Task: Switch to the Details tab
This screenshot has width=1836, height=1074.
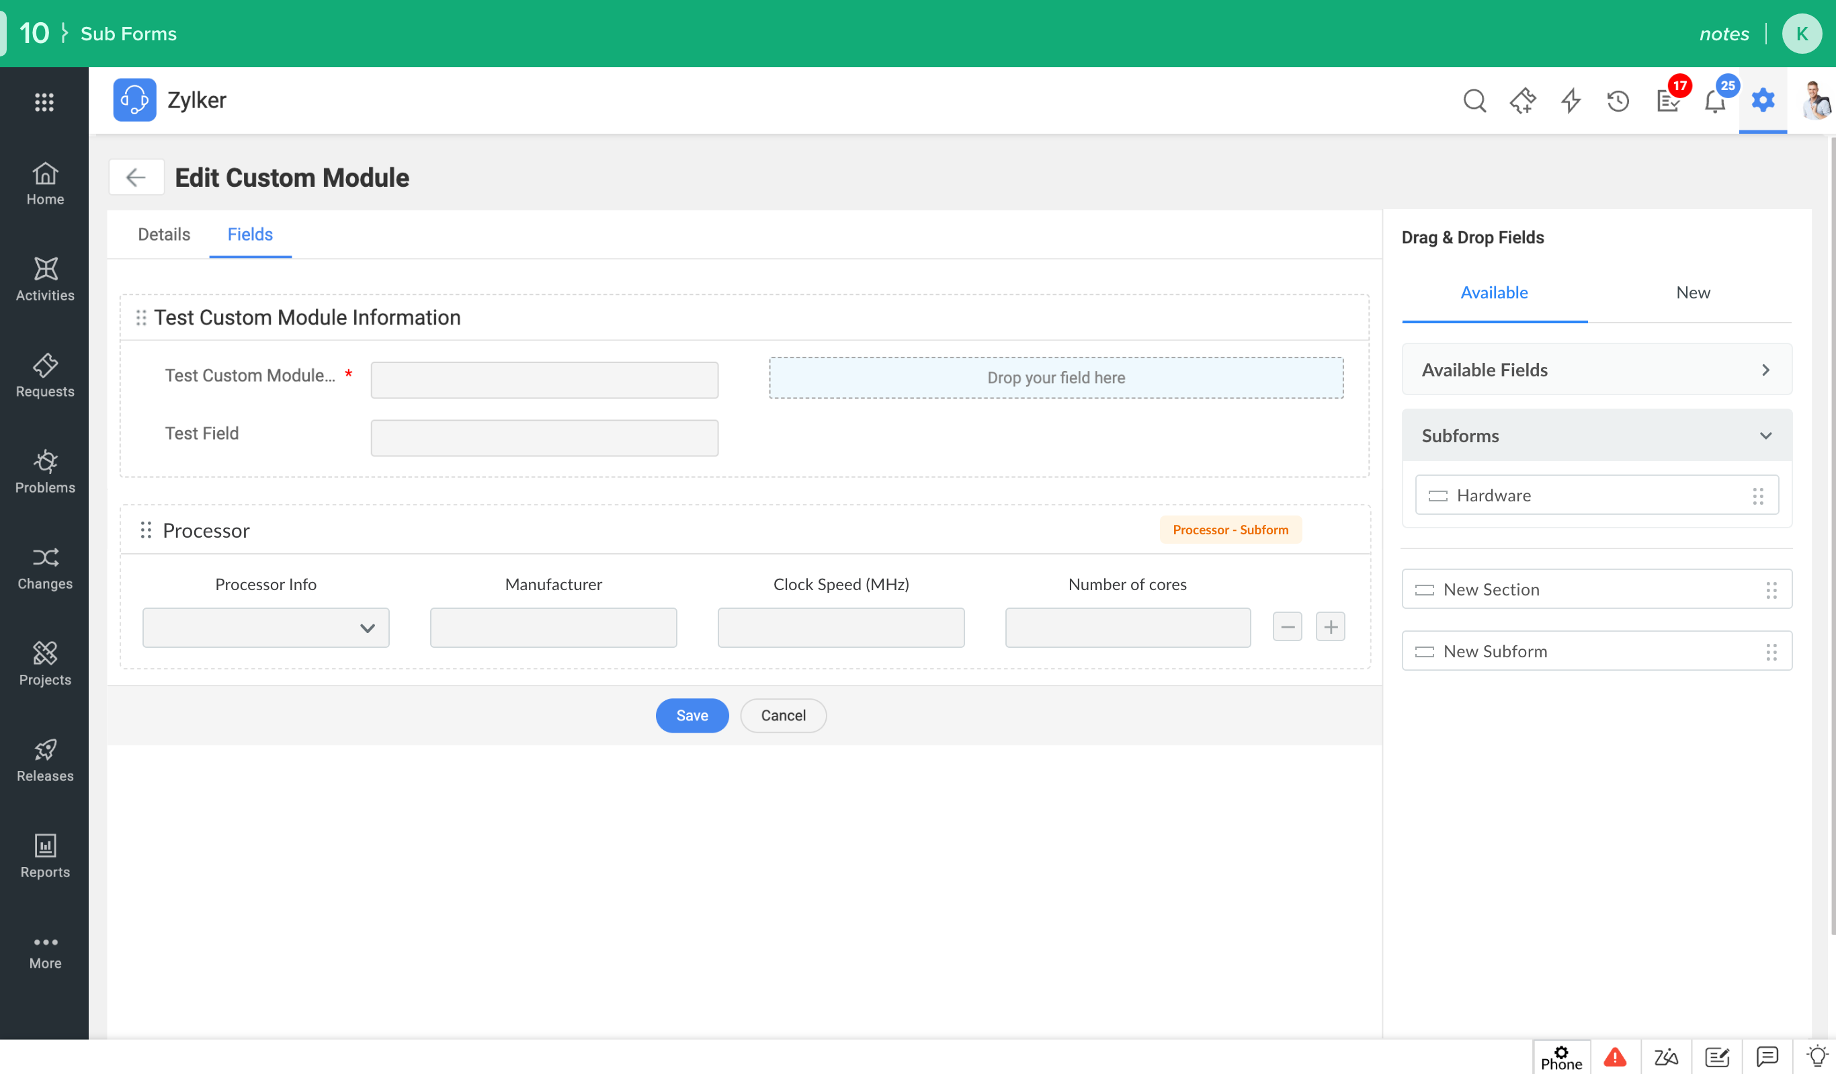Action: (x=164, y=235)
